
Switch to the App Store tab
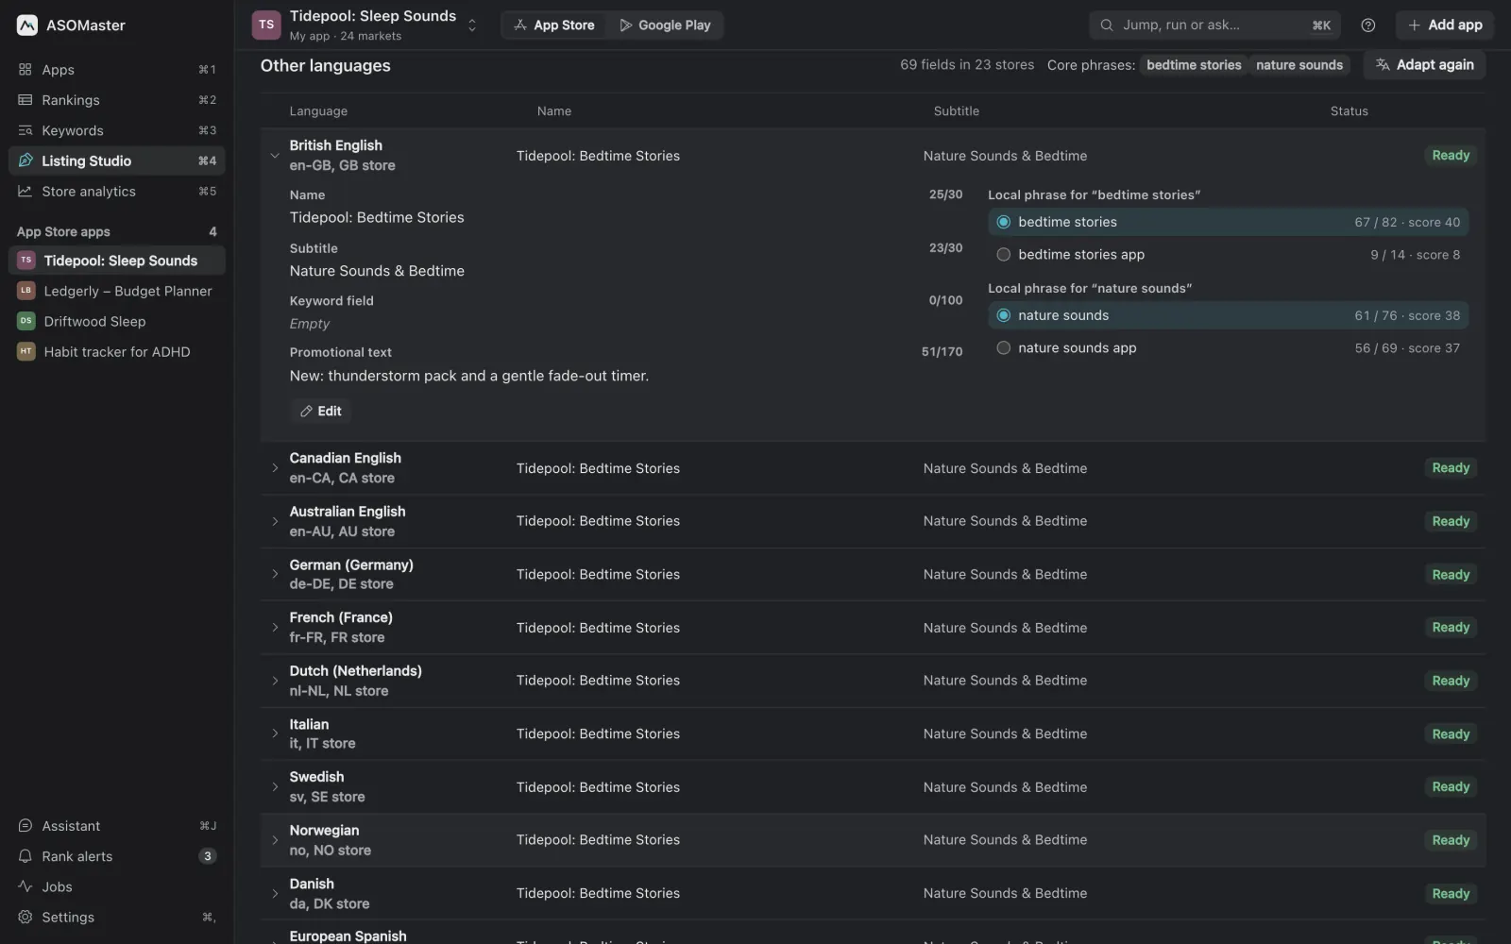(554, 25)
